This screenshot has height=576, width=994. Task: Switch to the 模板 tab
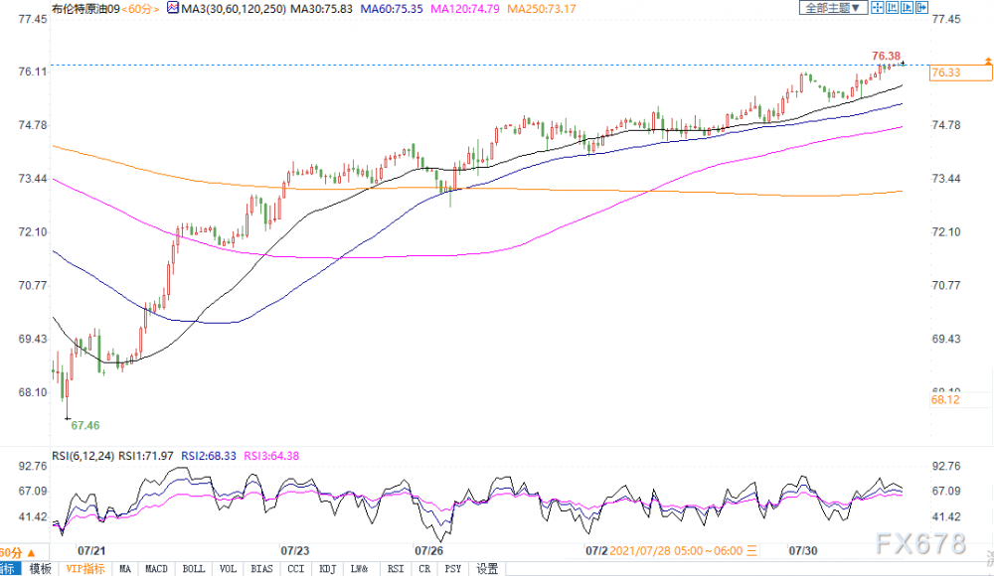coord(40,568)
